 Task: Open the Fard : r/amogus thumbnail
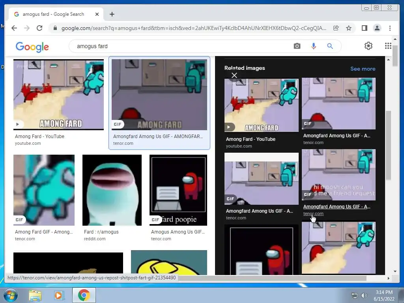tap(112, 190)
